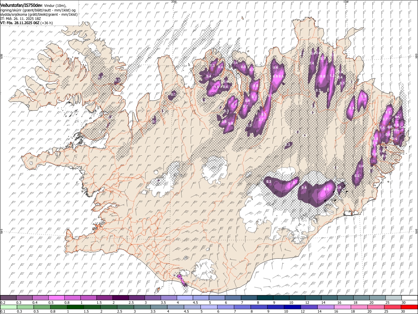Click the rain legend swatch between 5 and 6
This screenshot has width=418, height=314.
pos(209,307)
